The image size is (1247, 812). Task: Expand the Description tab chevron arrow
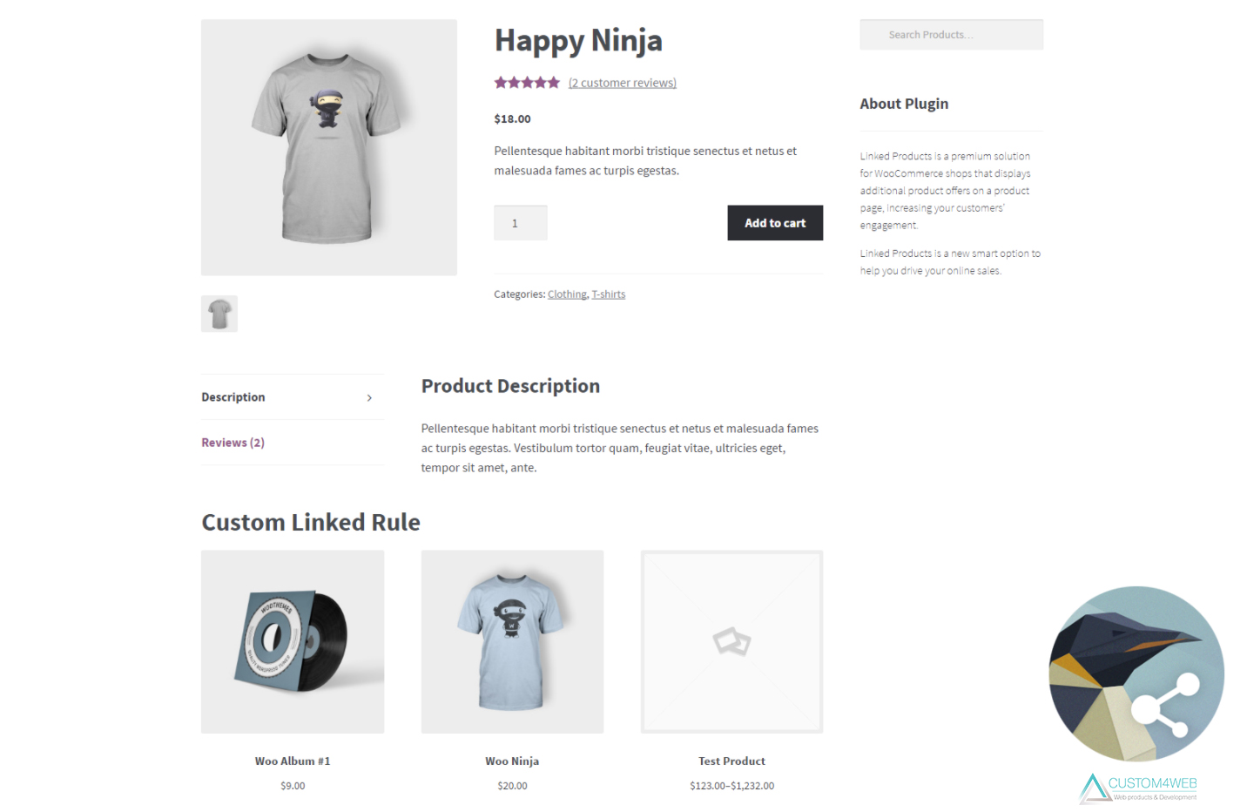pyautogui.click(x=369, y=398)
